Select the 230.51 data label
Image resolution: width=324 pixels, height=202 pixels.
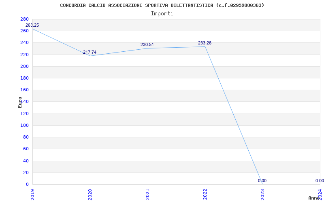(147, 44)
